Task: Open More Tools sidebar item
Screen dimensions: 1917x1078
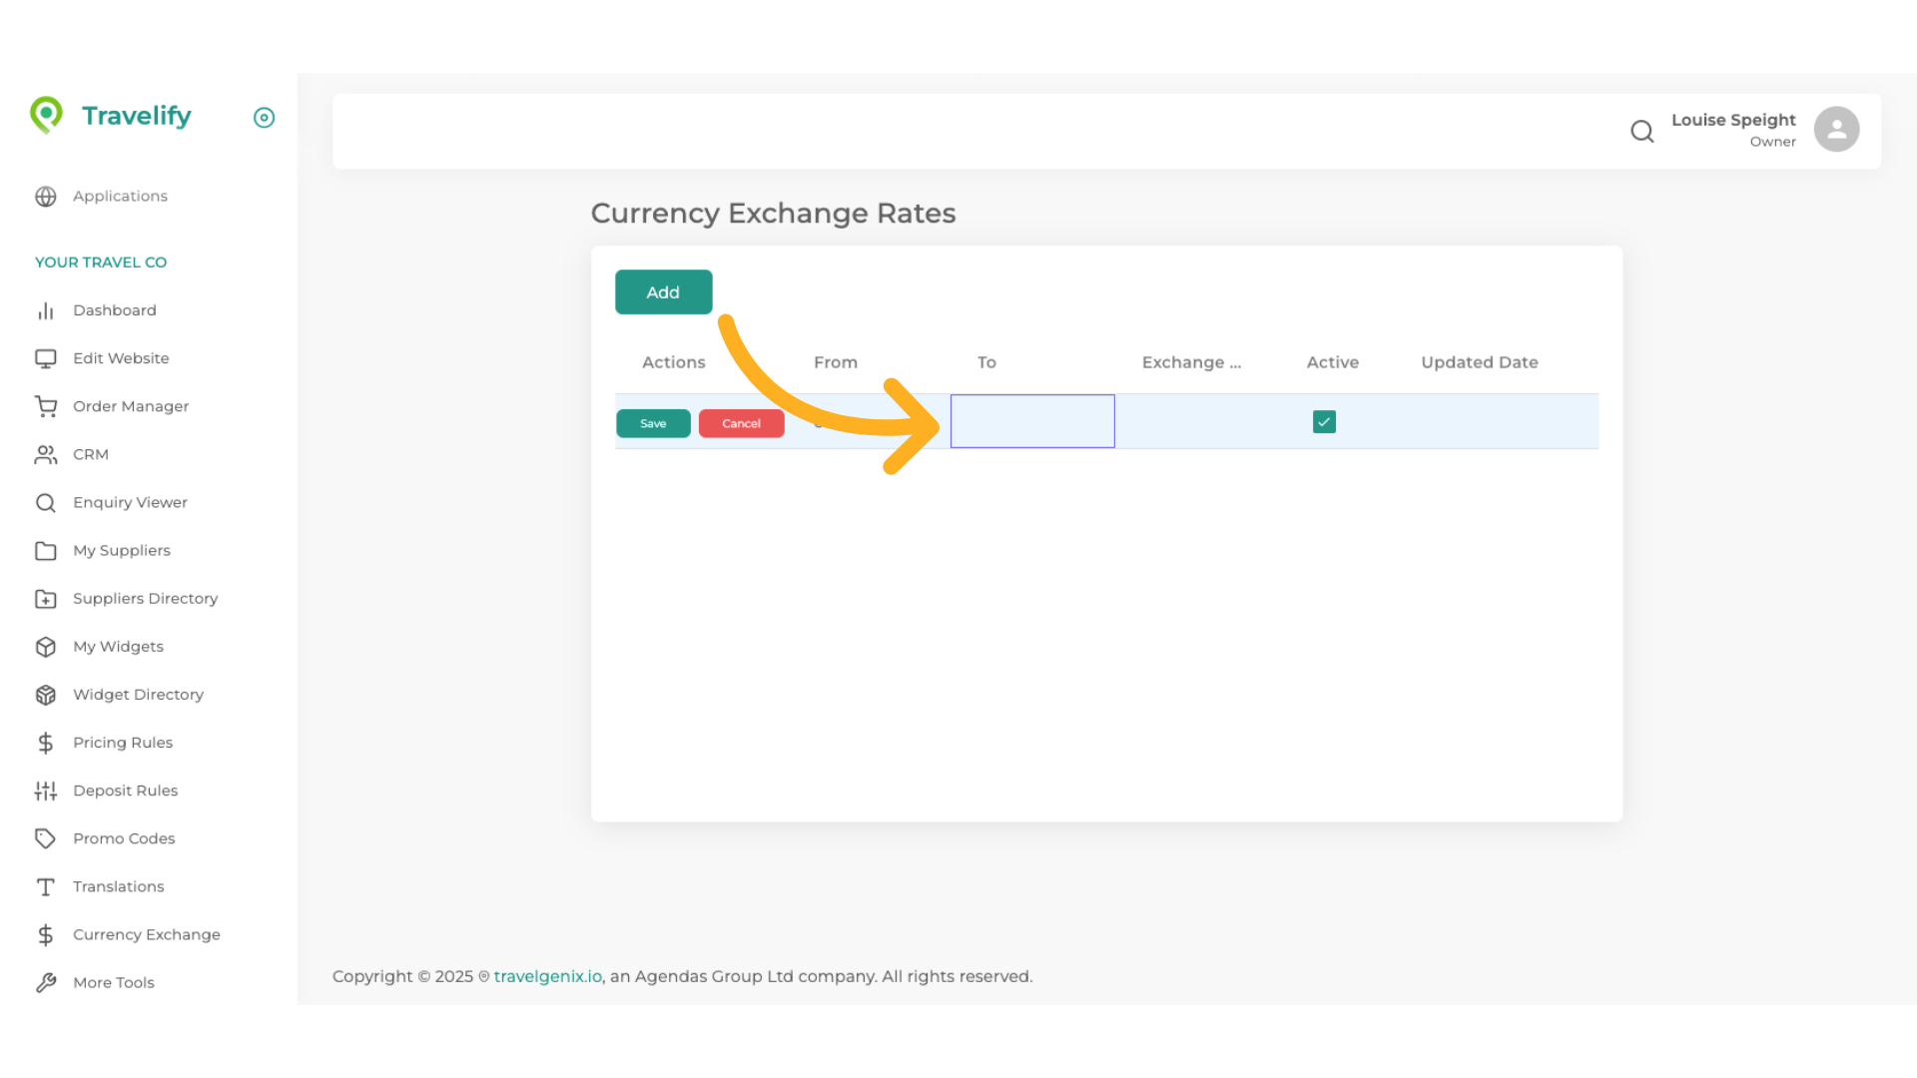Action: [x=113, y=982]
